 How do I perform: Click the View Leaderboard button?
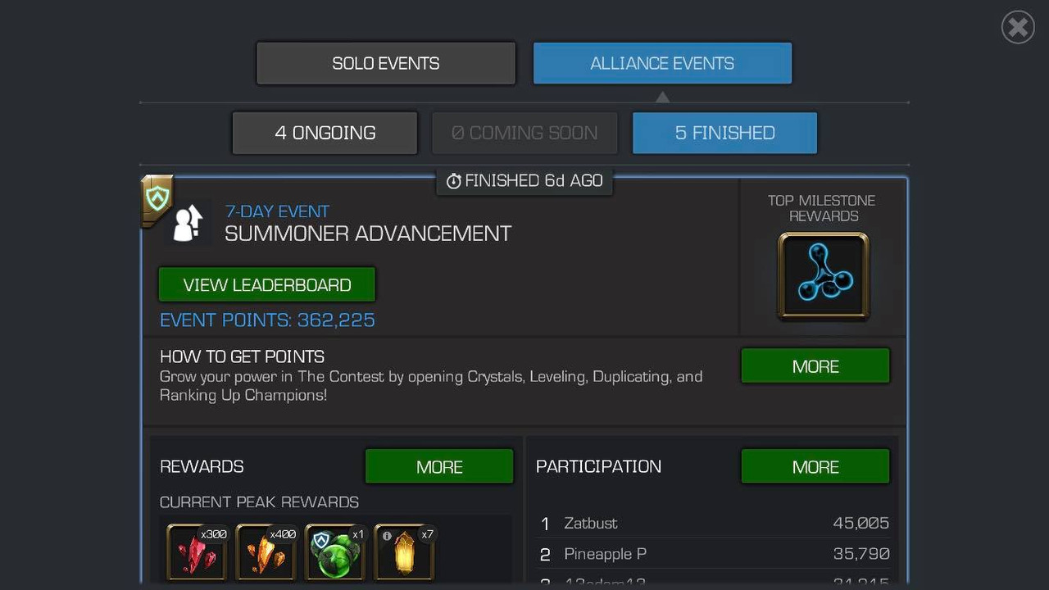267,284
